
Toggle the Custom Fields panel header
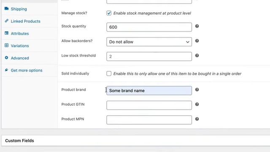point(136,141)
